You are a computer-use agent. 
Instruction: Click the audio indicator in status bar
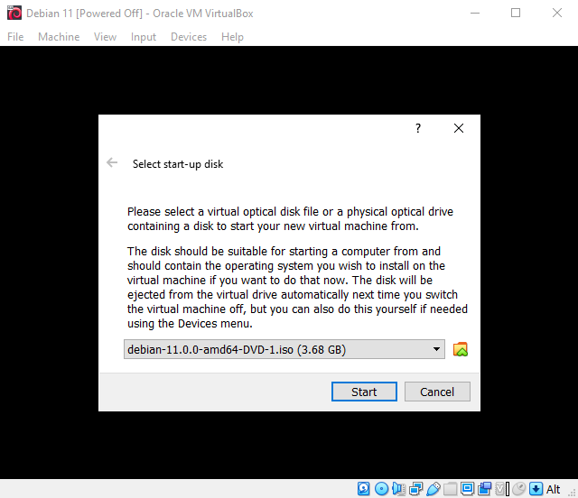click(397, 489)
